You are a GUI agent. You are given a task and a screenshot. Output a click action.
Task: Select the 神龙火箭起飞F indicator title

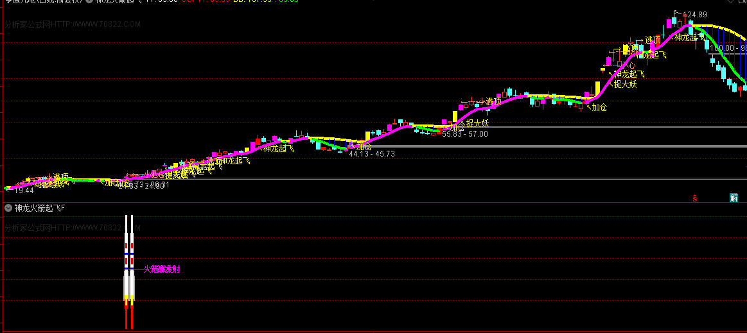40,208
